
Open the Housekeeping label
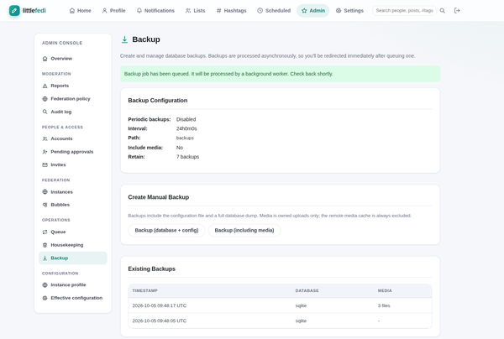(67, 245)
